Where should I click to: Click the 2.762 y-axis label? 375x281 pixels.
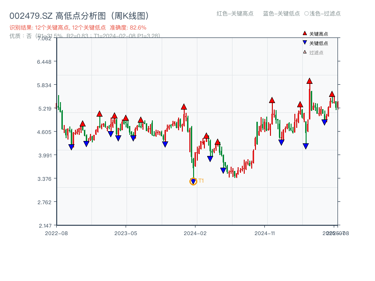point(45,202)
